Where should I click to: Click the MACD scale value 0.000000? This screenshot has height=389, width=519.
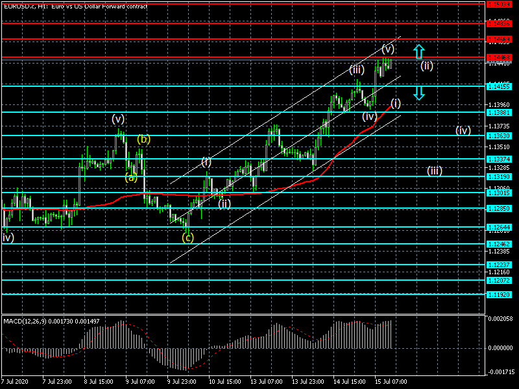click(x=500, y=348)
